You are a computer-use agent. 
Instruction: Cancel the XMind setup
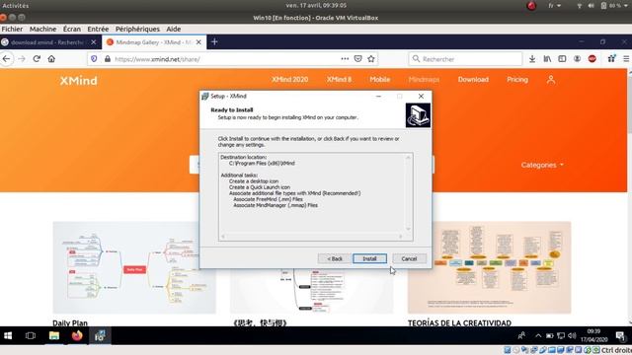coord(409,258)
